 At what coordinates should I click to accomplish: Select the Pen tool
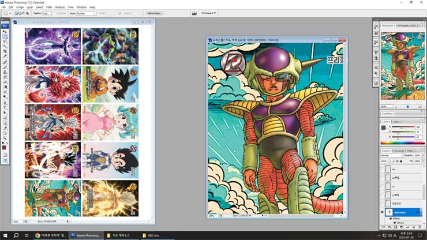(x=5, y=103)
